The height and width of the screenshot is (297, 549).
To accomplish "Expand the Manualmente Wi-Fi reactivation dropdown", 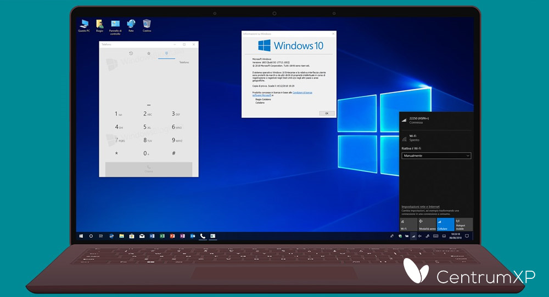I will pos(436,156).
